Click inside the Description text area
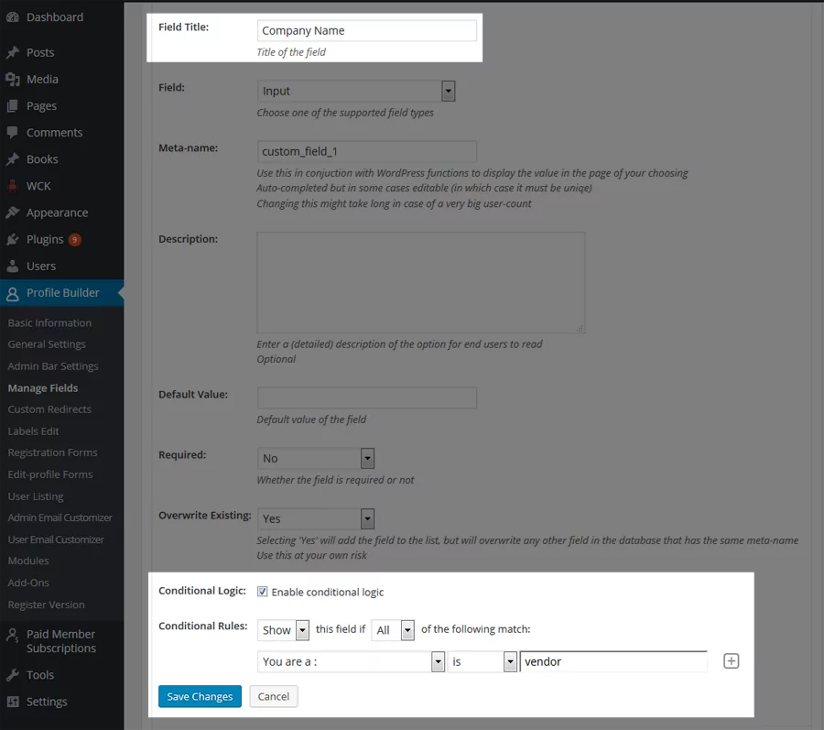This screenshot has width=824, height=730. point(420,282)
